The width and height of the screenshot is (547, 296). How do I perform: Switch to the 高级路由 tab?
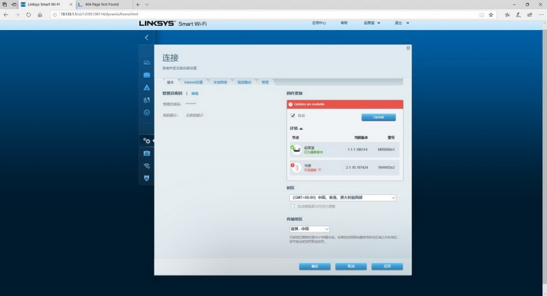point(244,82)
